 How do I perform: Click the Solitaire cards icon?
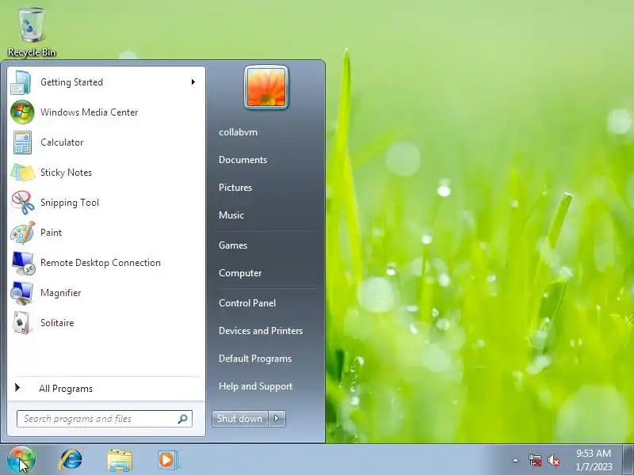point(22,323)
